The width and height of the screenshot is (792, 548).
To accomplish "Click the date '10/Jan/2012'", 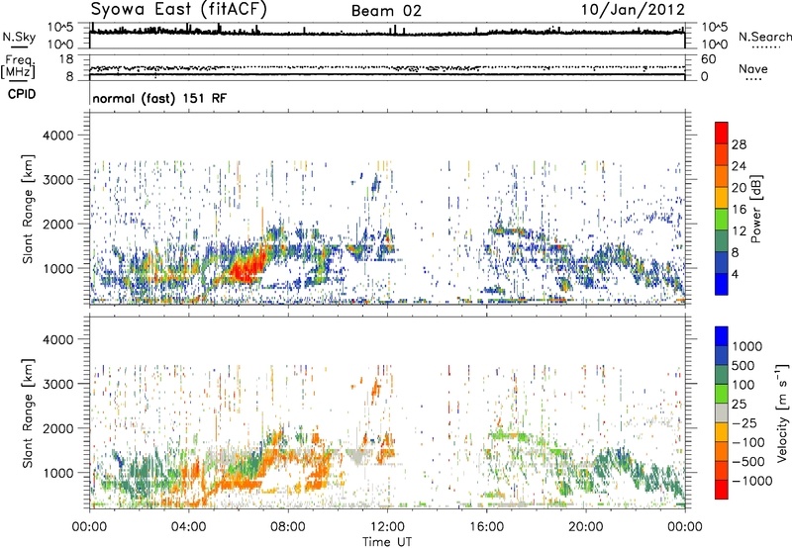I will [x=634, y=10].
